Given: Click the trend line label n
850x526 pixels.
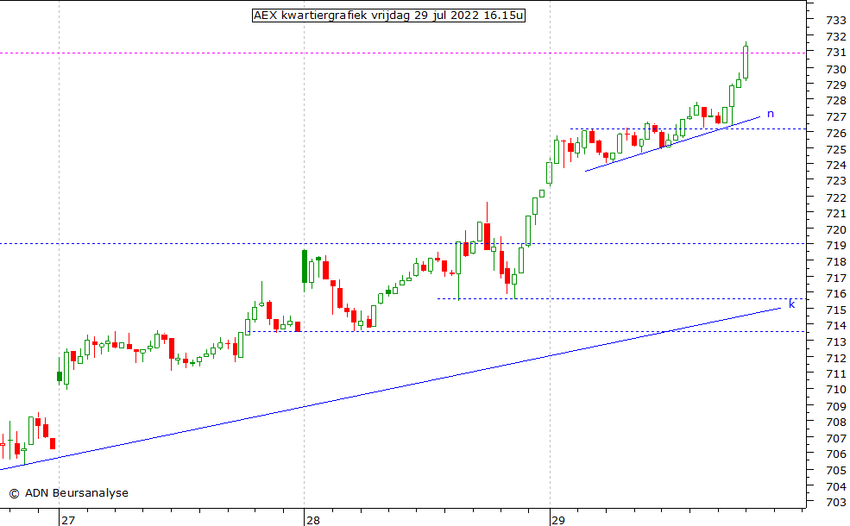Looking at the screenshot, I should [771, 114].
